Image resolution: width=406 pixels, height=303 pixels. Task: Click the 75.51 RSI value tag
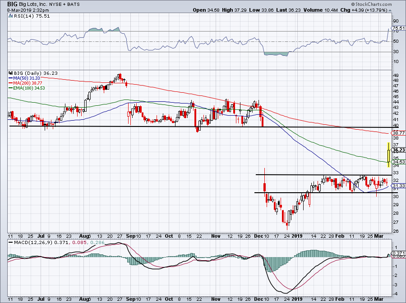tap(398, 28)
